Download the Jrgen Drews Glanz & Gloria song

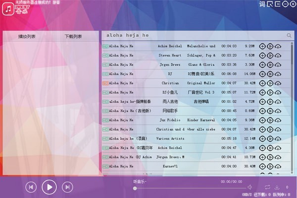(278, 65)
